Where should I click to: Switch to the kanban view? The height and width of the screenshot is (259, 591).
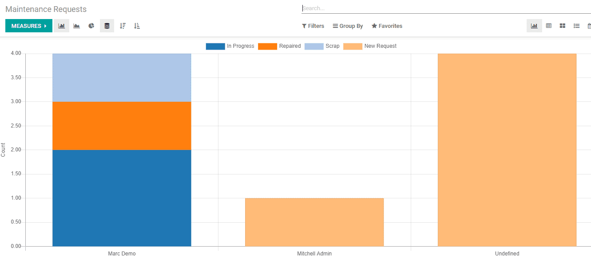point(563,26)
